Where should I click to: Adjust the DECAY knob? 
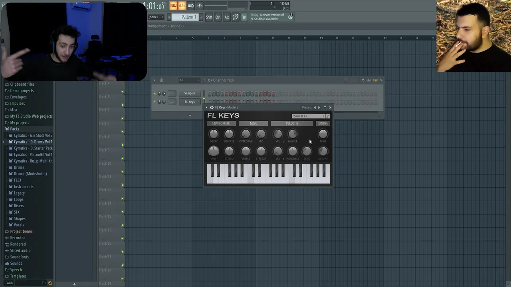click(x=214, y=134)
